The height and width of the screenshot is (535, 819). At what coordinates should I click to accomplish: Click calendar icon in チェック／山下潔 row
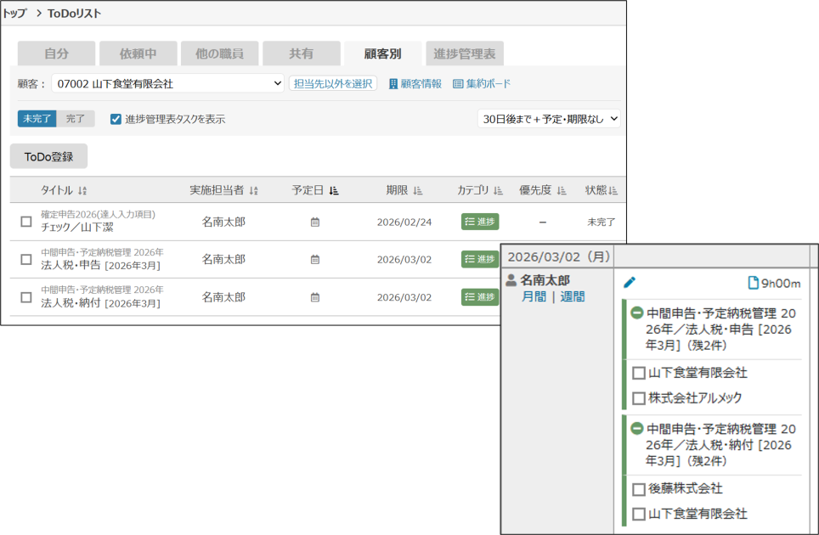(315, 222)
